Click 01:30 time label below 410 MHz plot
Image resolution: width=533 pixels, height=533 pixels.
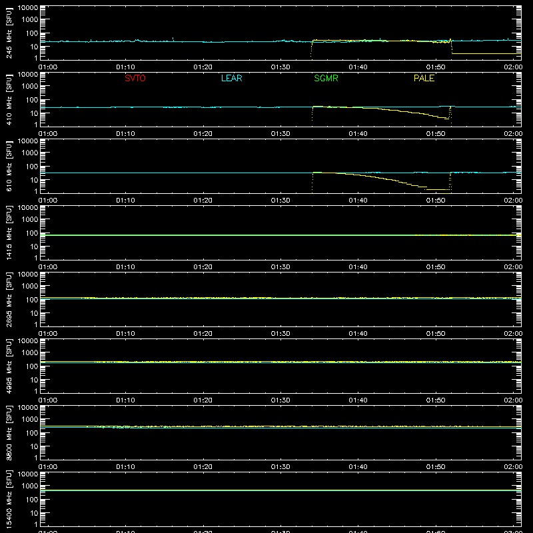coord(280,134)
